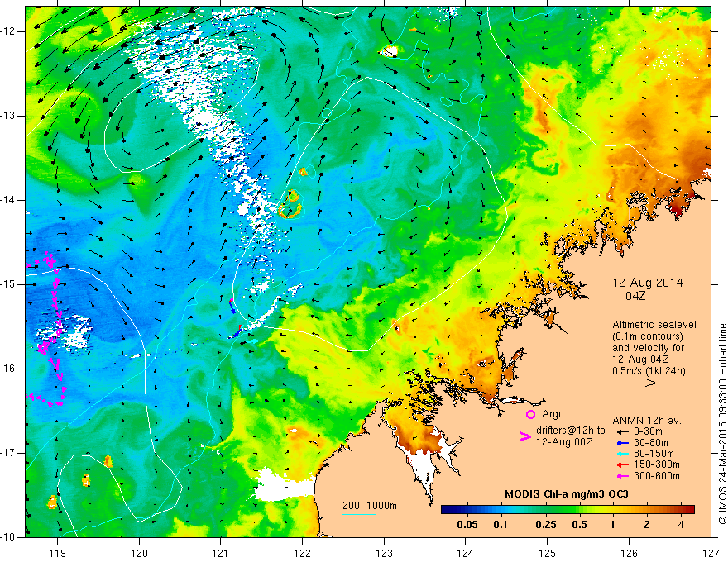Viewport: 728px width, 562px height.
Task: Click latitude axis label -15
Action: 8,284
